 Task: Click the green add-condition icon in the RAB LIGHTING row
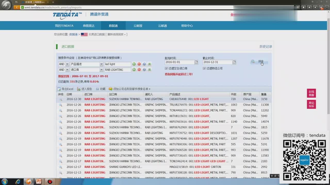coord(134,70)
